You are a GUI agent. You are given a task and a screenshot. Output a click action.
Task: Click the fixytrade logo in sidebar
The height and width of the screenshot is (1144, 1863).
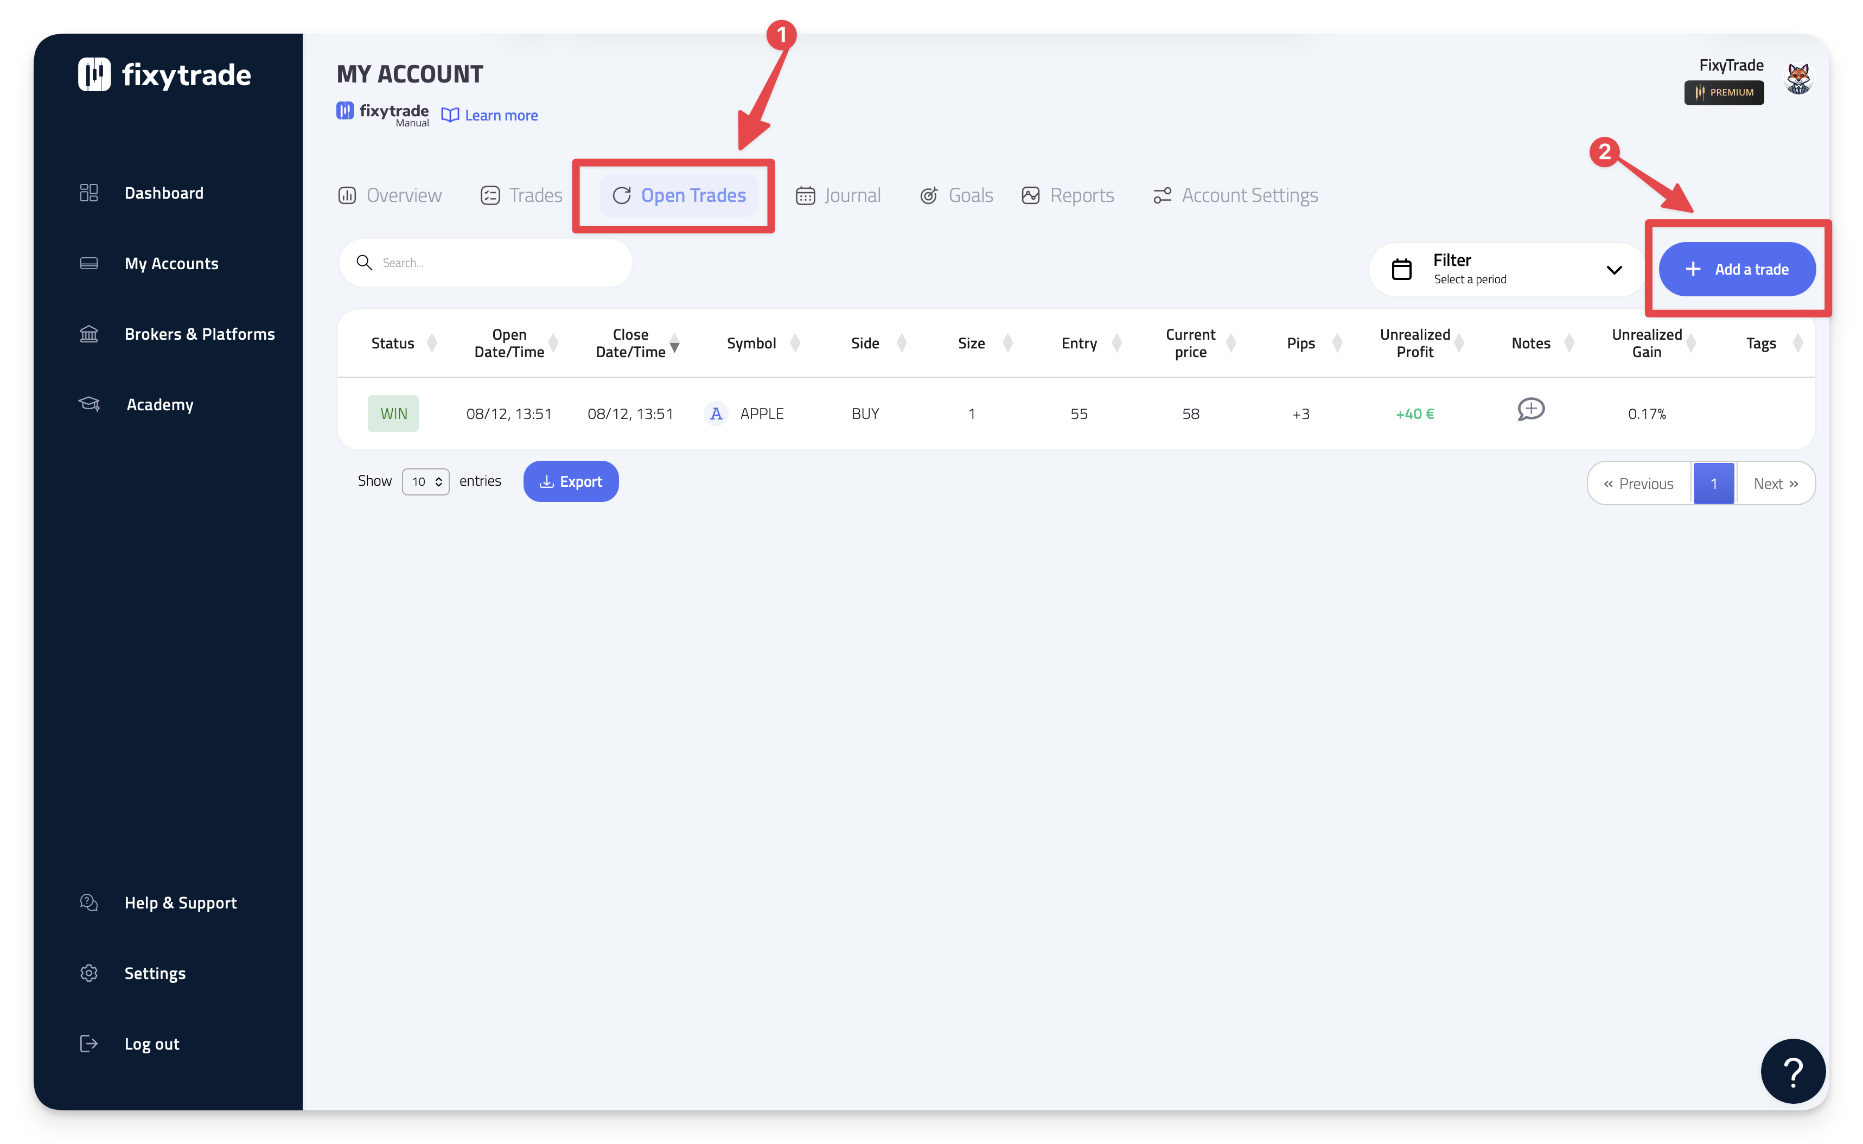pos(164,75)
